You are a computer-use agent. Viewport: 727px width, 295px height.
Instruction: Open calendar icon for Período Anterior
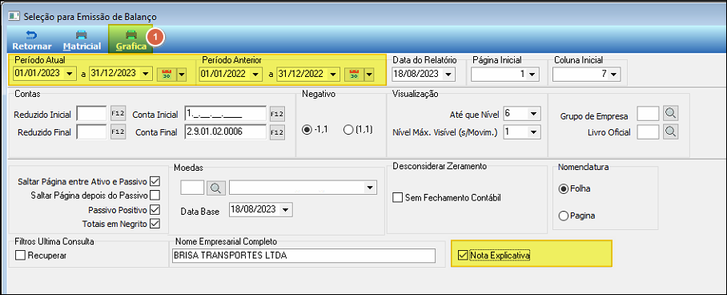click(355, 74)
